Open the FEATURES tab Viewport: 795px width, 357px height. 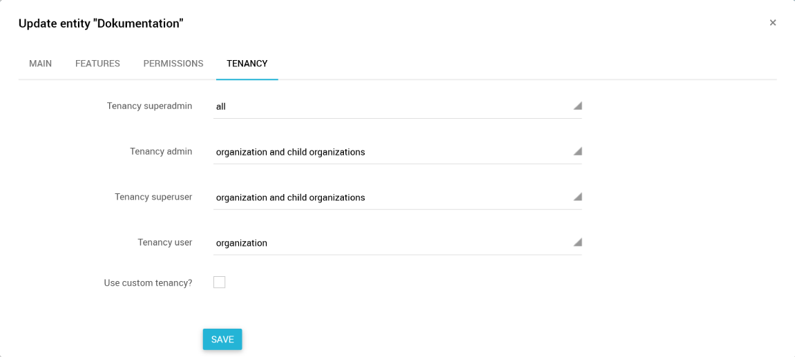97,64
